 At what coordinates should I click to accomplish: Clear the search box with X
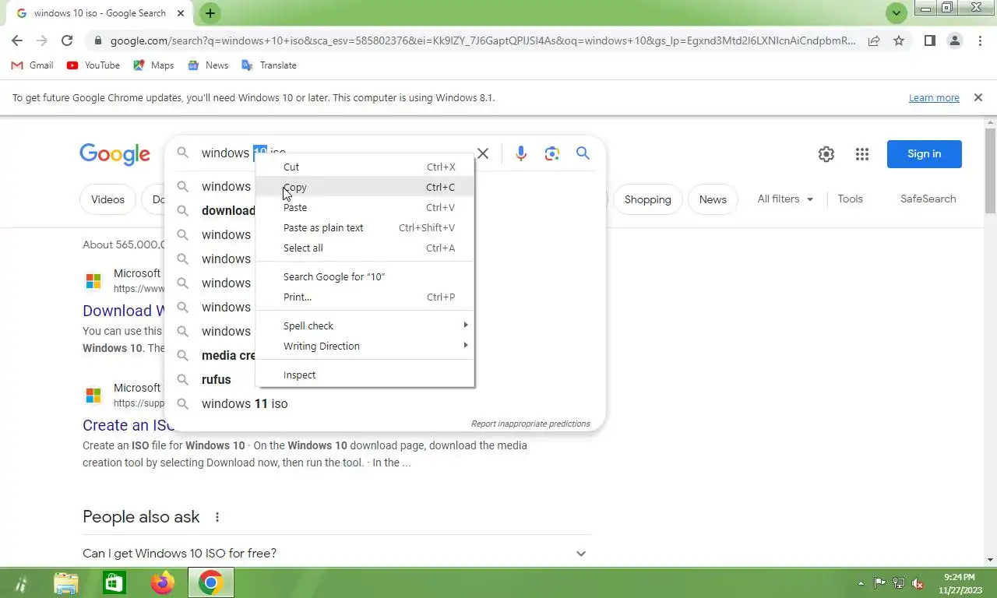pyautogui.click(x=483, y=153)
